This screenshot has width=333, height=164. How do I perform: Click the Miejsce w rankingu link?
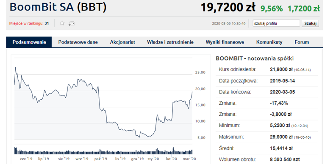(26, 24)
